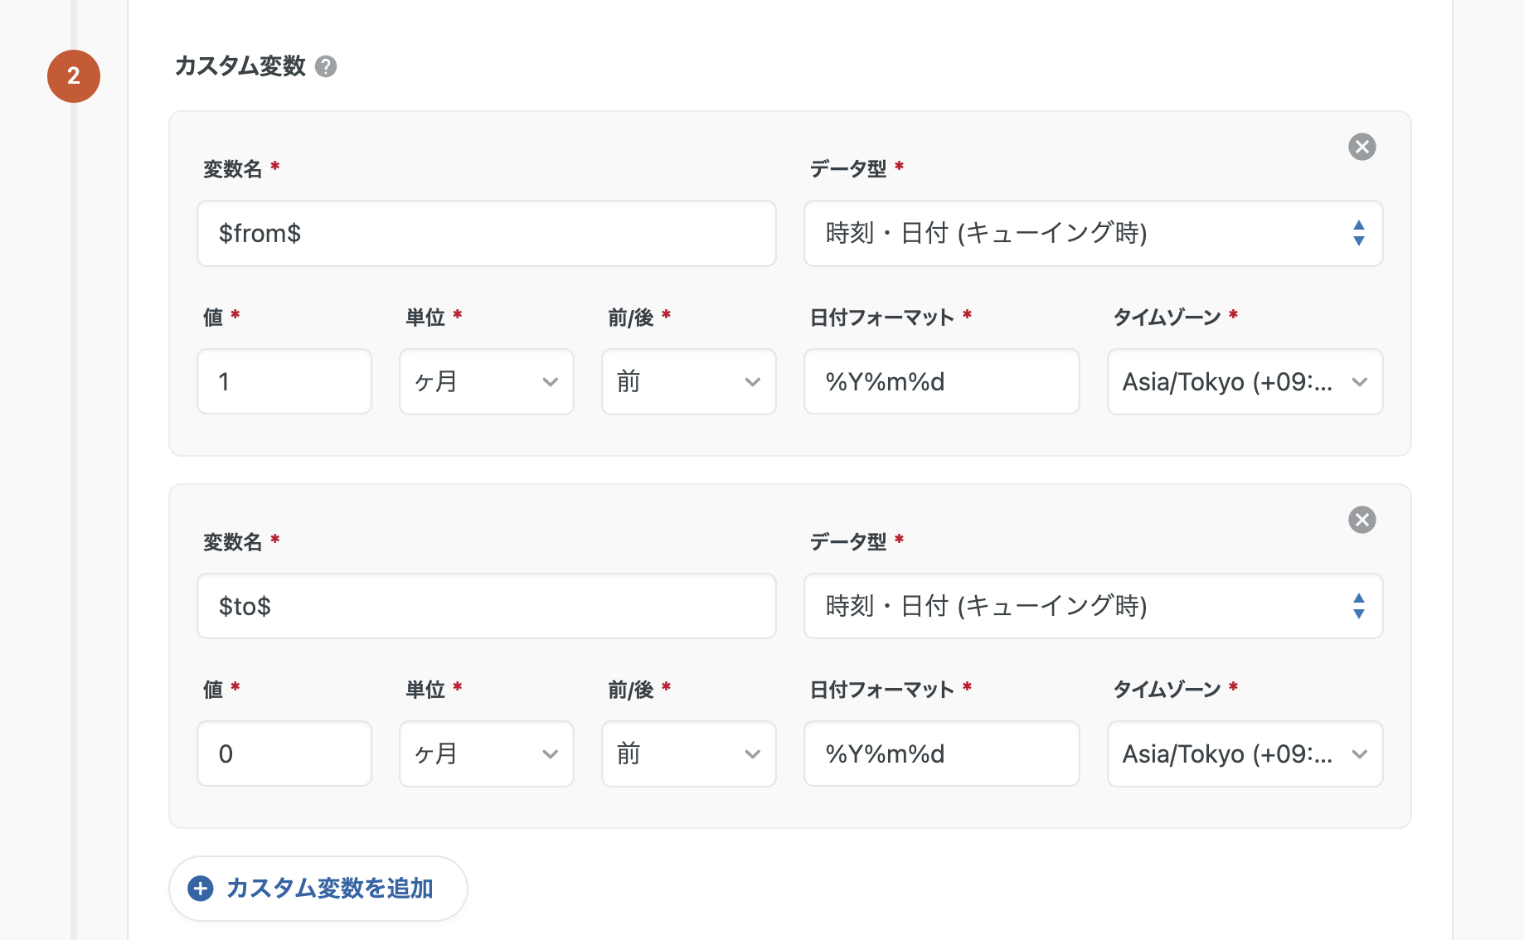Click the 値 field containing 1
This screenshot has width=1524, height=940.
284,382
